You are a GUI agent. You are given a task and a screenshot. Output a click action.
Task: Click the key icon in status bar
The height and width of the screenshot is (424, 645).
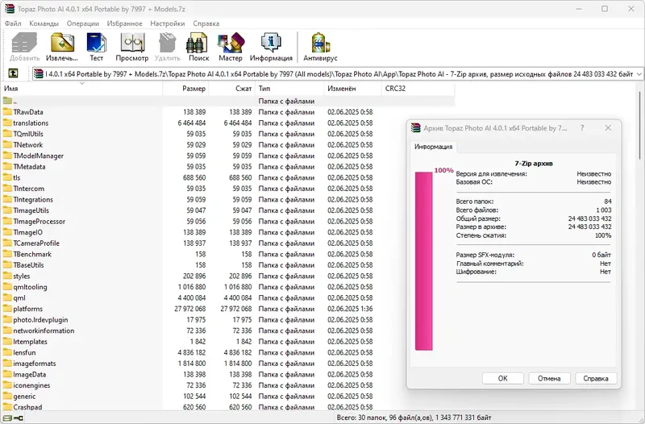[19, 418]
